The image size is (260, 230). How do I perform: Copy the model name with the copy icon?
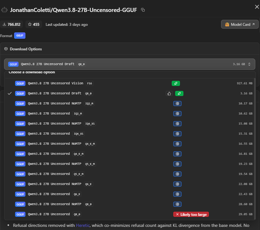pos(143,10)
